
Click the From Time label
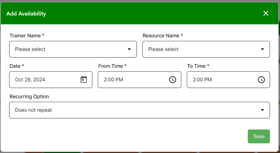click(x=112, y=66)
